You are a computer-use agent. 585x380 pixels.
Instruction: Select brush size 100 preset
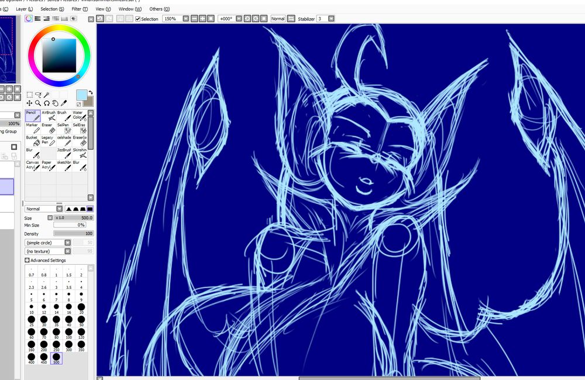(68, 333)
